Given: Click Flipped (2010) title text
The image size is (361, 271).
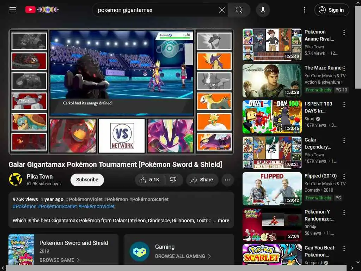Looking at the screenshot, I should [x=320, y=176].
